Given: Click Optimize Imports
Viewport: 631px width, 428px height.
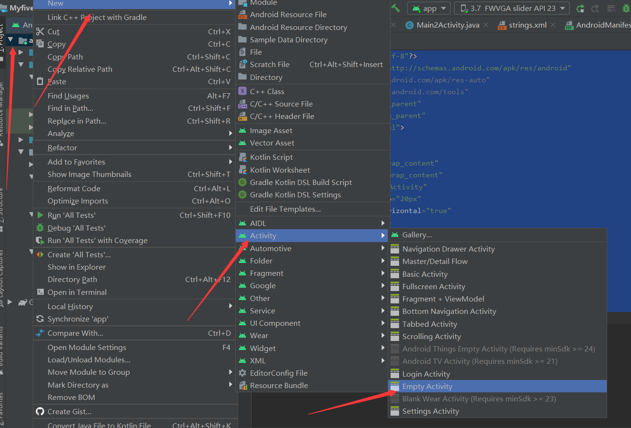Looking at the screenshot, I should tap(135, 201).
